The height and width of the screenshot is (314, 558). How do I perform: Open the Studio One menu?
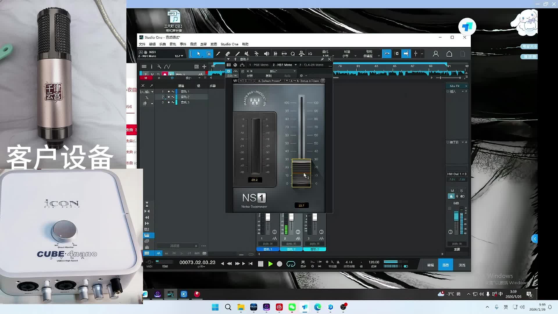tap(229, 44)
